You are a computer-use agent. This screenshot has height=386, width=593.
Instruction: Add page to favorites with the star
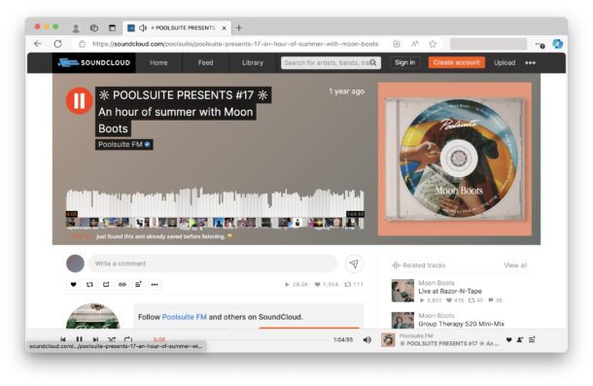[x=433, y=44]
